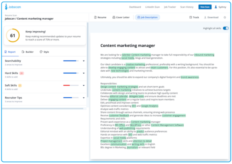Click the Jobscan logo icon
The width and height of the screenshot is (232, 164).
click(x=6, y=7)
